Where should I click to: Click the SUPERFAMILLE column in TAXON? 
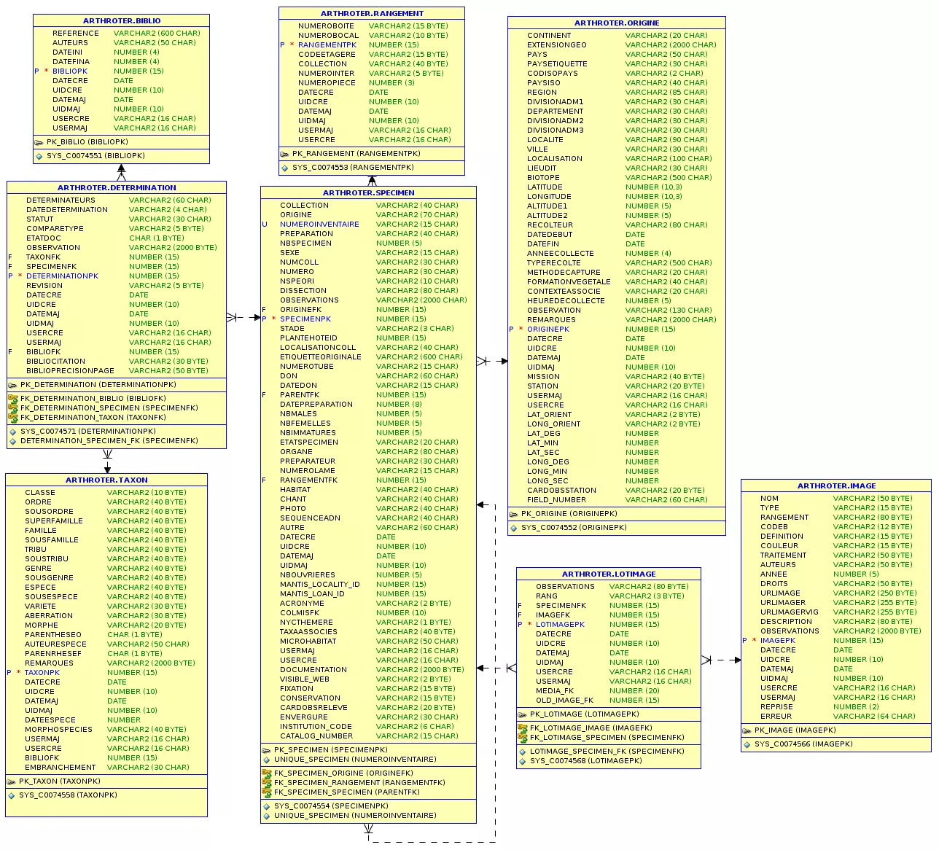click(x=54, y=521)
